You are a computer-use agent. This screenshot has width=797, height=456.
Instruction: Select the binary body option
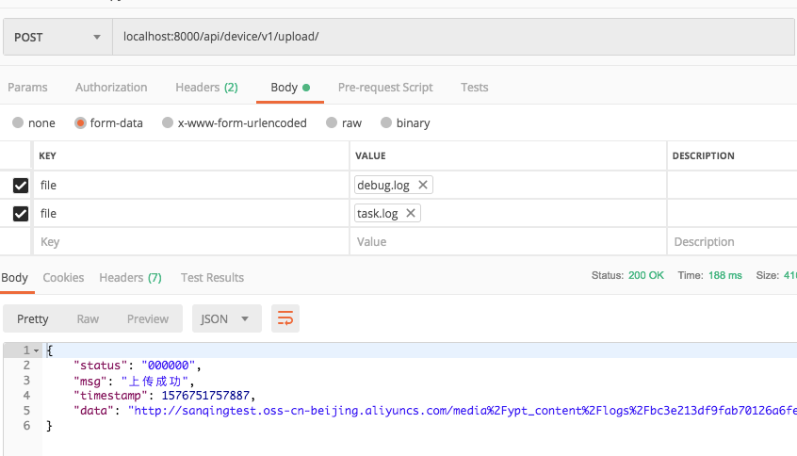tap(385, 122)
